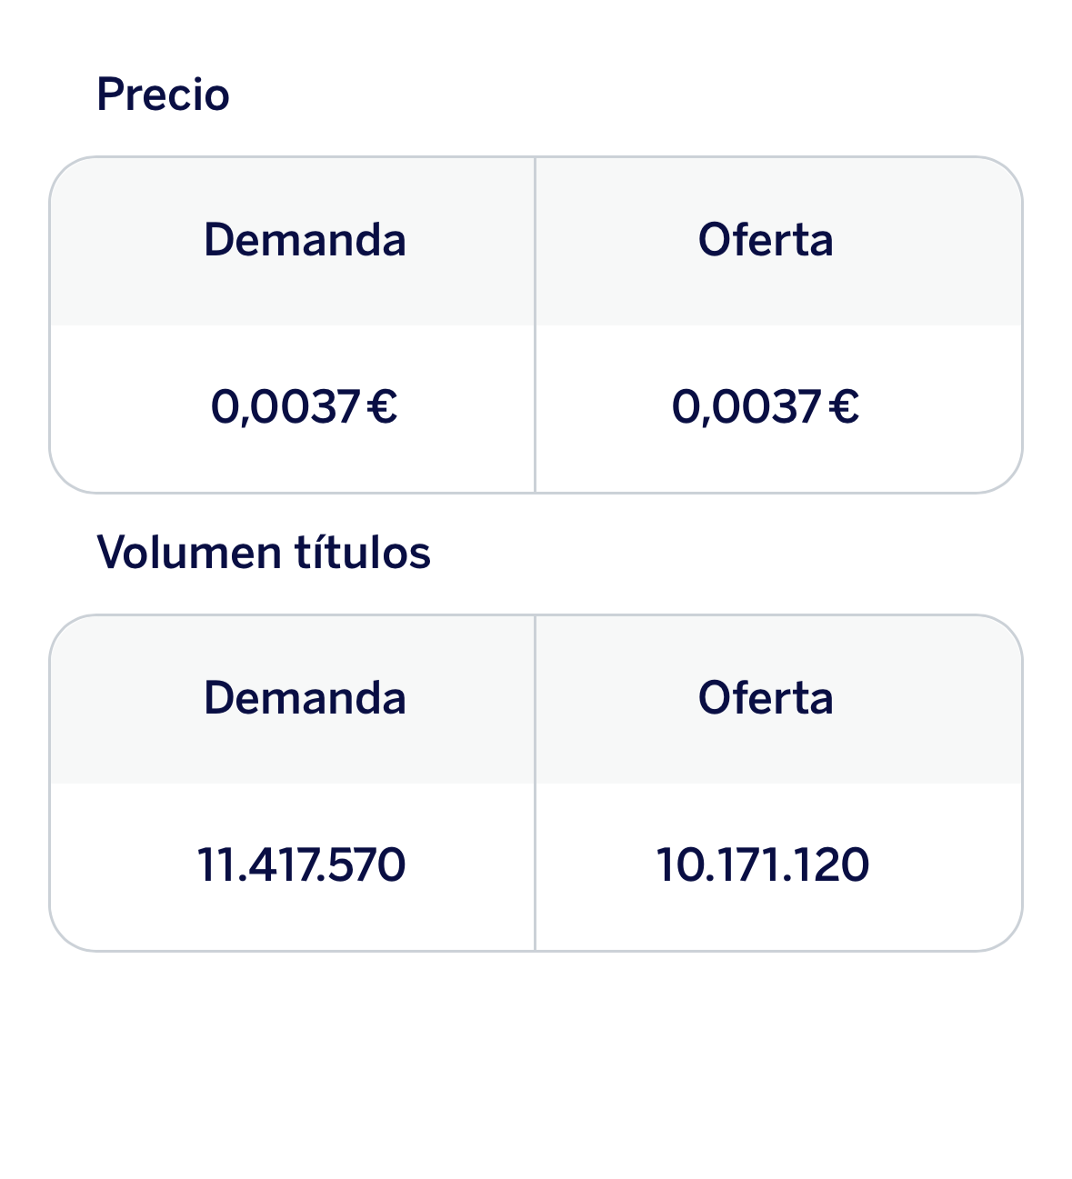Tap Demanda header in the Precio table
This screenshot has height=1179, width=1072.
[305, 240]
